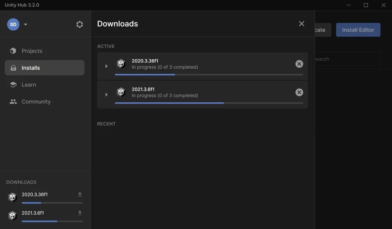
Task: Cancel the 2020.3.36f1 download
Action: pyautogui.click(x=299, y=64)
